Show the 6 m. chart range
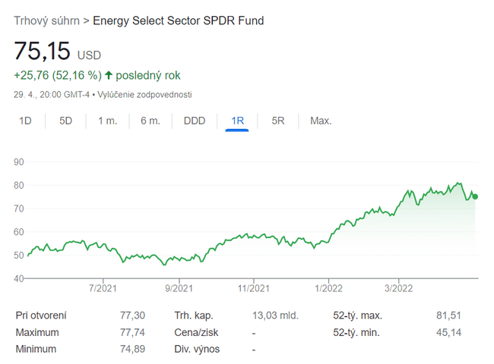 [x=150, y=121]
